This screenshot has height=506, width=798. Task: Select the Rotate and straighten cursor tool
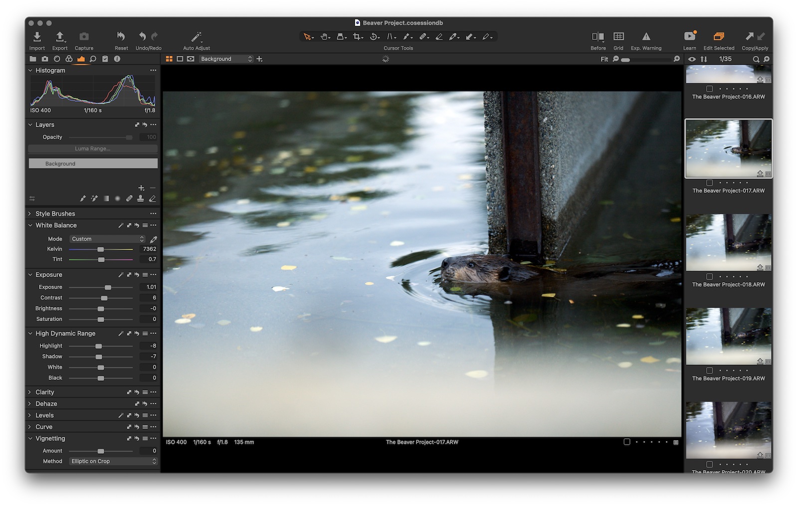pos(374,36)
